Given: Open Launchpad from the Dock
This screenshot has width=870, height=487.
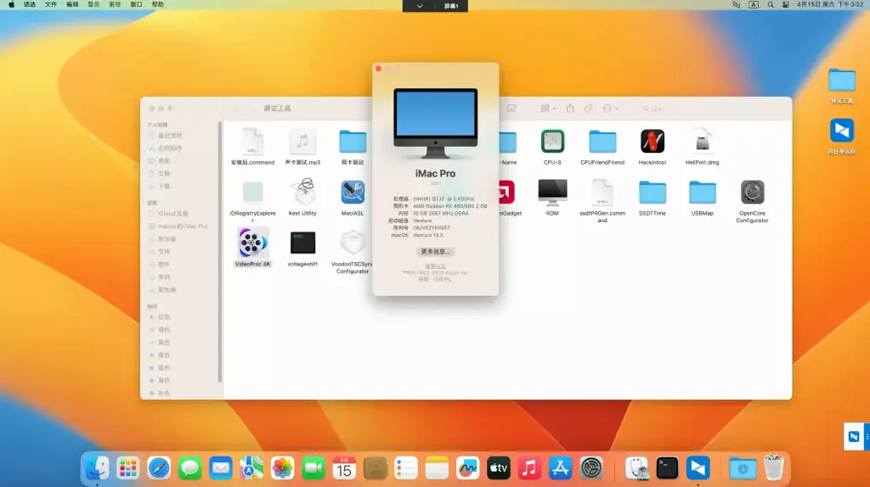Looking at the screenshot, I should pyautogui.click(x=127, y=468).
